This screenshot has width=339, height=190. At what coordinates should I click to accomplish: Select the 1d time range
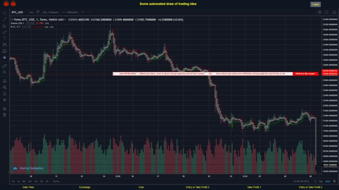pyautogui.click(x=47, y=181)
